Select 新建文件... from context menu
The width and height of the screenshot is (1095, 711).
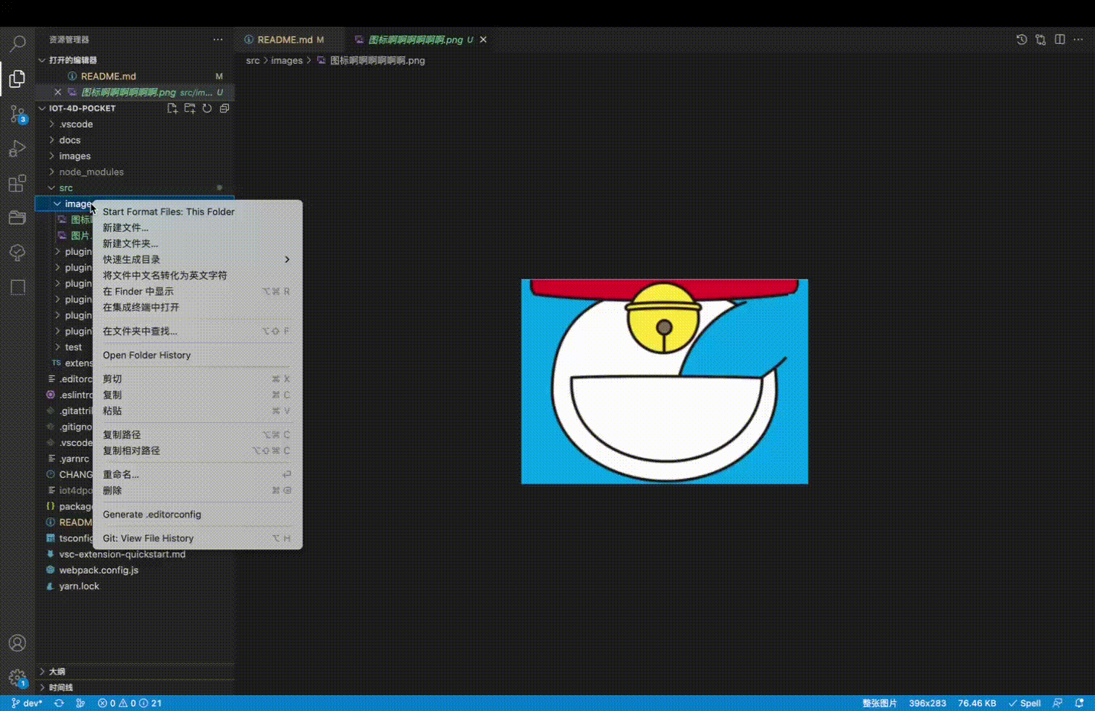(x=197, y=227)
